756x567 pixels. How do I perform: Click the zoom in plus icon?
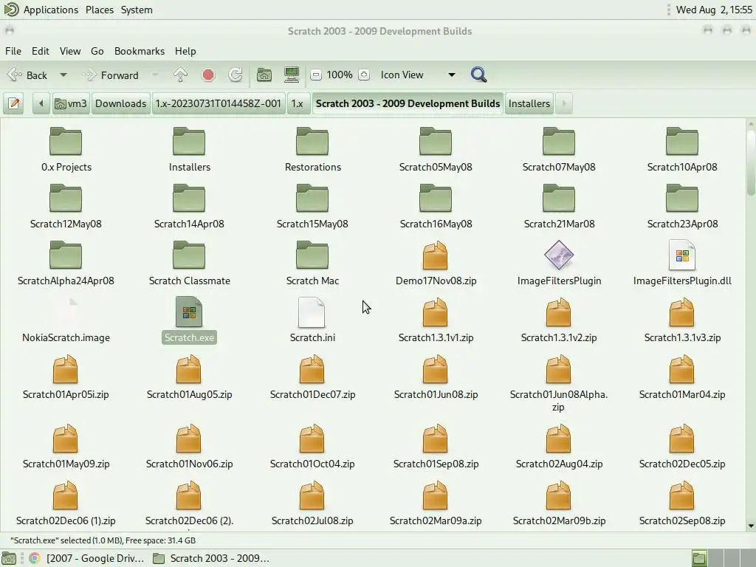click(364, 75)
